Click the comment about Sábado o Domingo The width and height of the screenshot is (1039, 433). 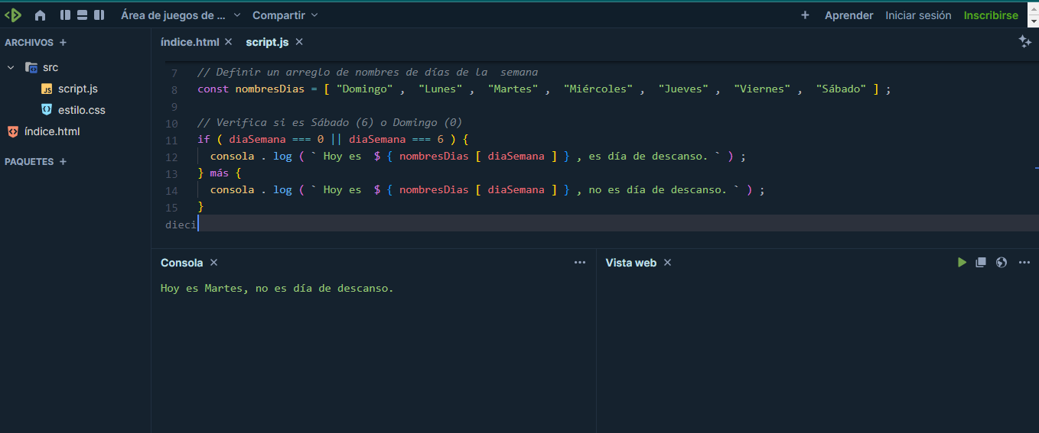click(330, 123)
